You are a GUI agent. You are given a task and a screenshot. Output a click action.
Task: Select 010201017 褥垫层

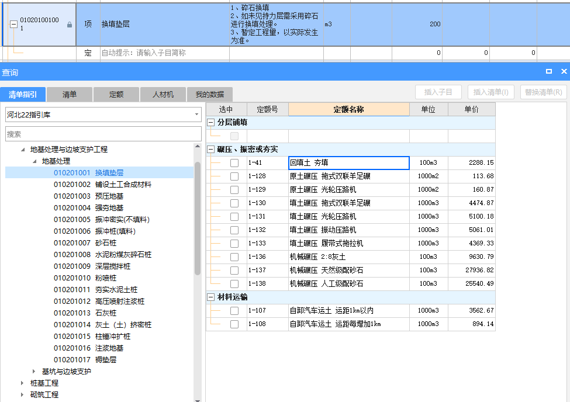(x=85, y=359)
